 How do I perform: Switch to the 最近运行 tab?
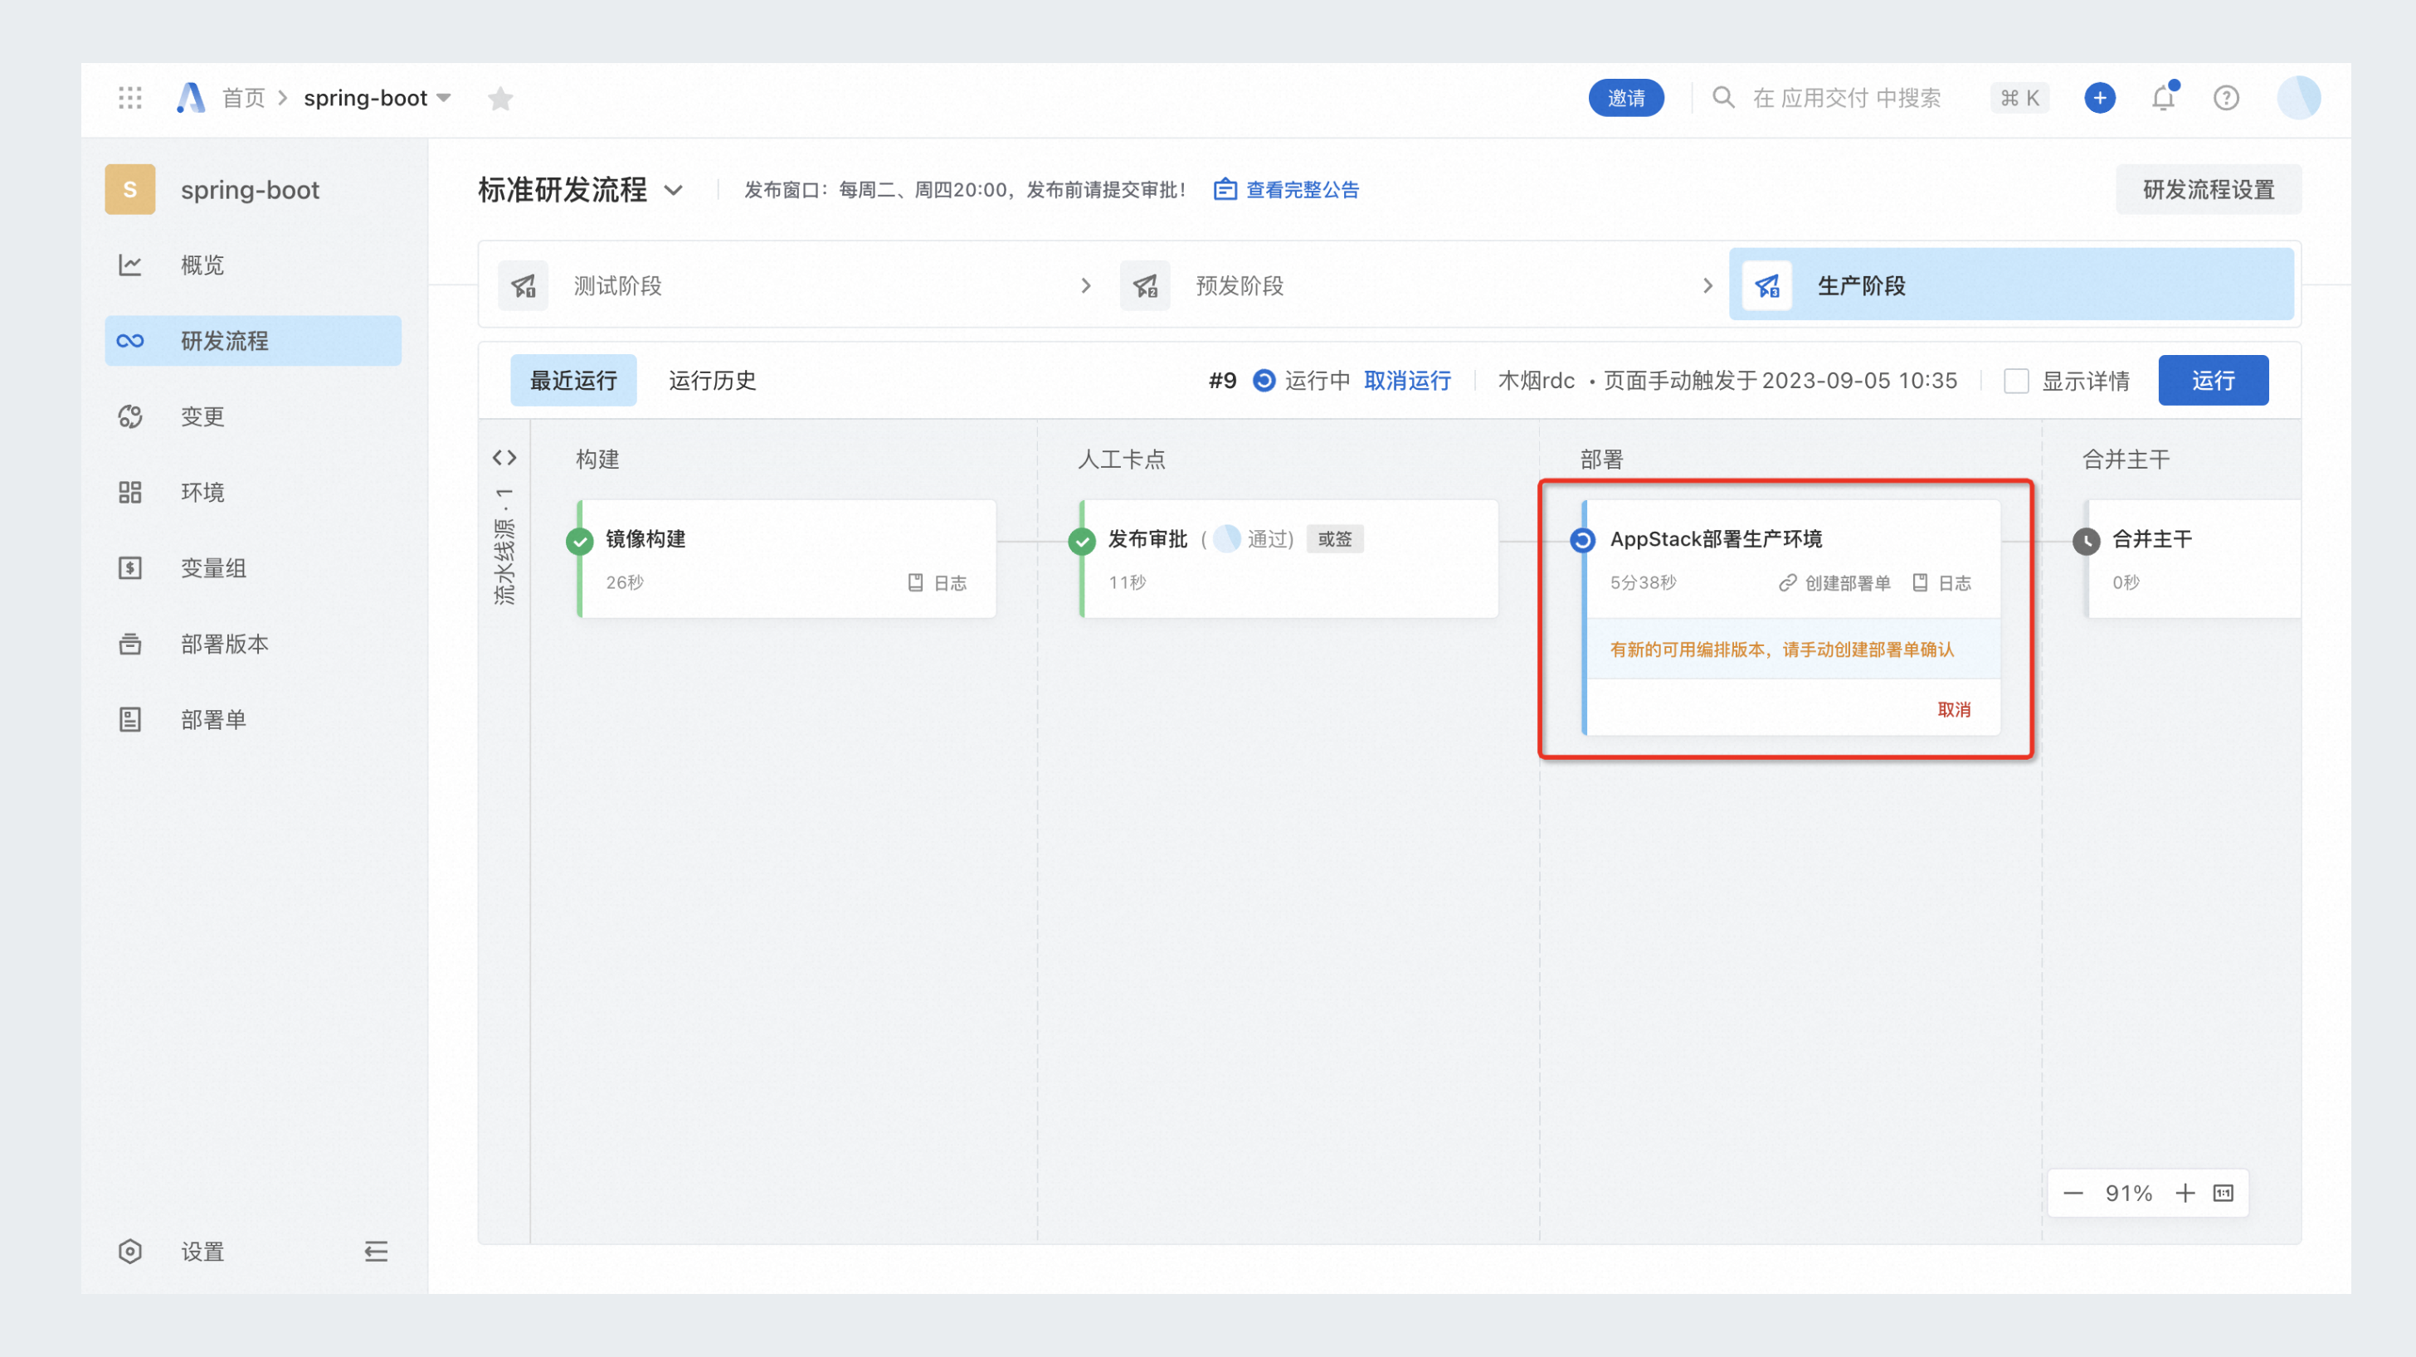[573, 380]
